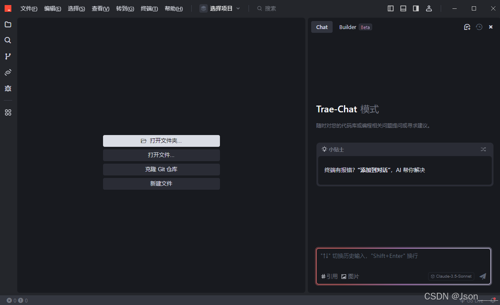500x305 pixels.
Task: Switch to the Chat tab
Action: point(322,27)
